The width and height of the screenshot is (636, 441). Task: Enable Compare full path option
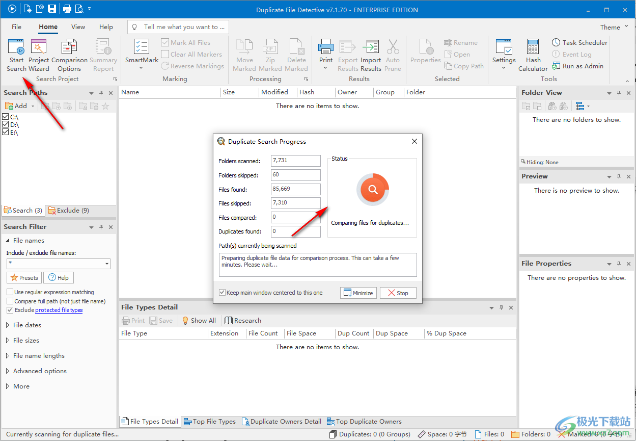click(x=10, y=301)
